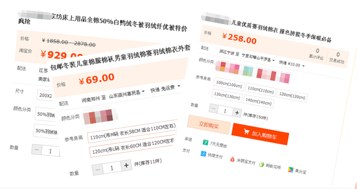Click the 淘宝价 label on bedding page

(25, 51)
